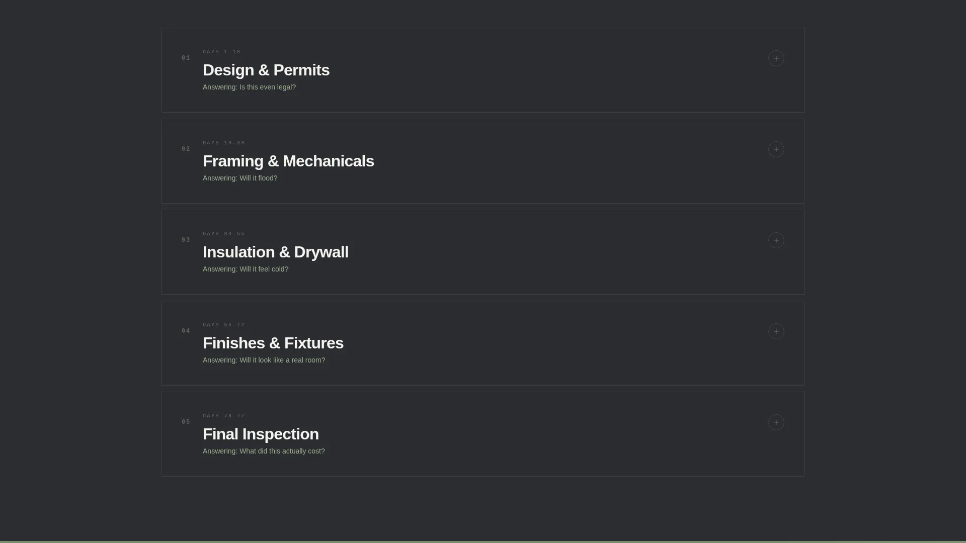966x543 pixels.
Task: Click 'Answering: Is this even legal?' subtitle
Action: point(249,87)
